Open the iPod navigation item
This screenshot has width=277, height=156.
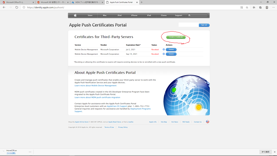coord(119,15)
